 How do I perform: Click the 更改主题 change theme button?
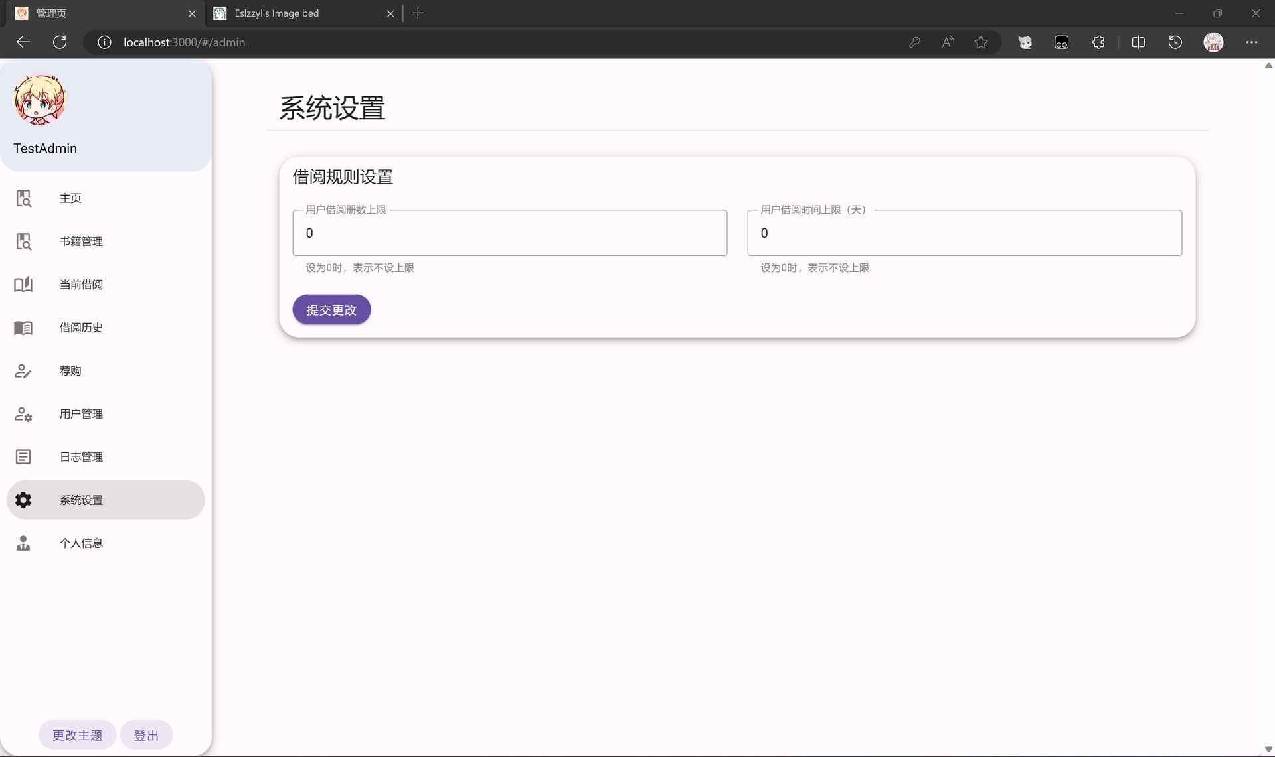pyautogui.click(x=76, y=734)
